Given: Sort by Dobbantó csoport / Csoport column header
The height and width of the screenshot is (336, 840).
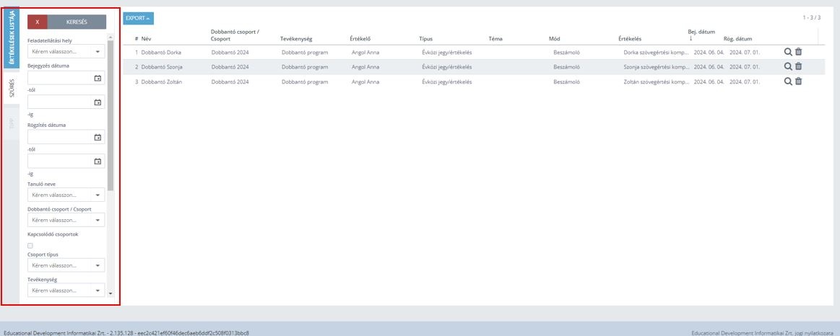Looking at the screenshot, I should [x=235, y=35].
